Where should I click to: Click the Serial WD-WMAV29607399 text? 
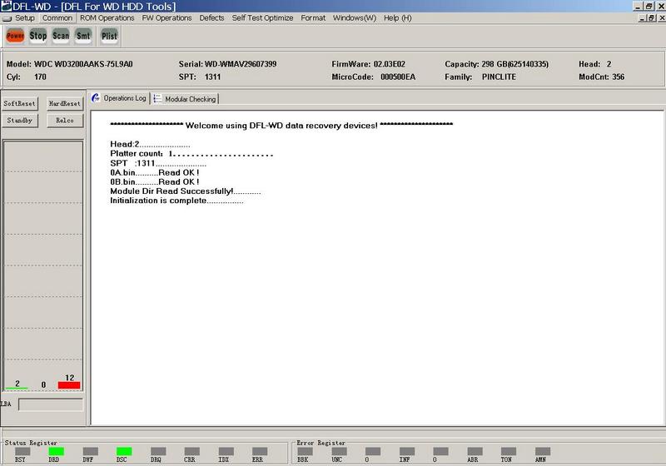(x=227, y=64)
